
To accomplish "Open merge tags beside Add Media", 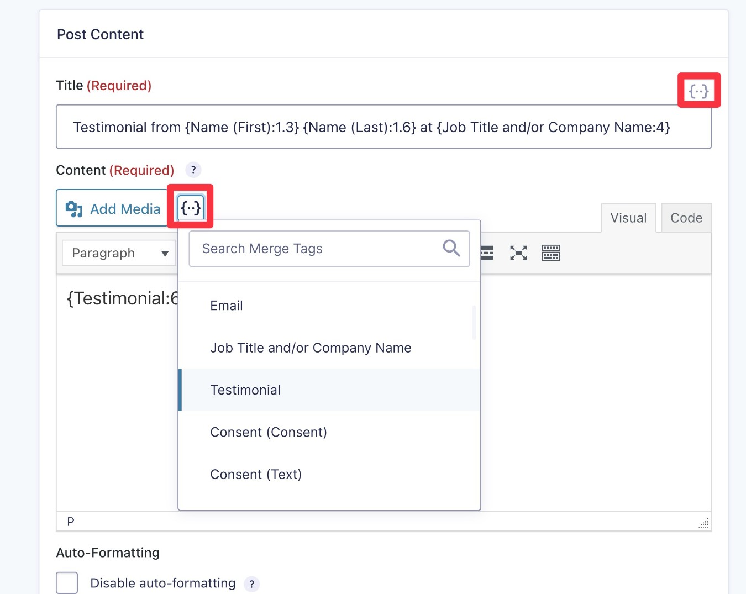I will click(x=191, y=208).
